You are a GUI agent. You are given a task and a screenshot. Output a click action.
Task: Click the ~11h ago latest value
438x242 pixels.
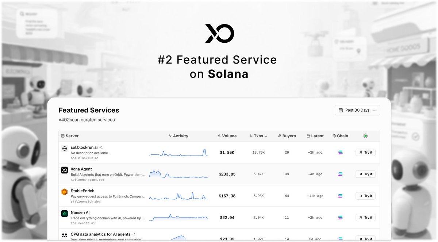315,196
